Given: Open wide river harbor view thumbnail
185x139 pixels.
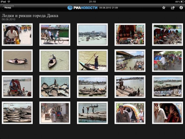Looking at the screenshot, I should pyautogui.click(x=92, y=34).
